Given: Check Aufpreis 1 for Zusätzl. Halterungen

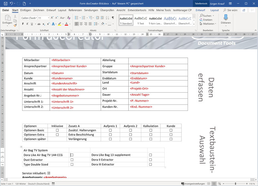Looking at the screenshot, I should (x=110, y=130).
